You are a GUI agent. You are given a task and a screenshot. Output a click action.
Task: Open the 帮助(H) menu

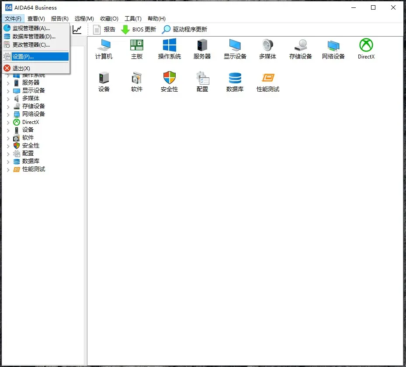tap(156, 19)
